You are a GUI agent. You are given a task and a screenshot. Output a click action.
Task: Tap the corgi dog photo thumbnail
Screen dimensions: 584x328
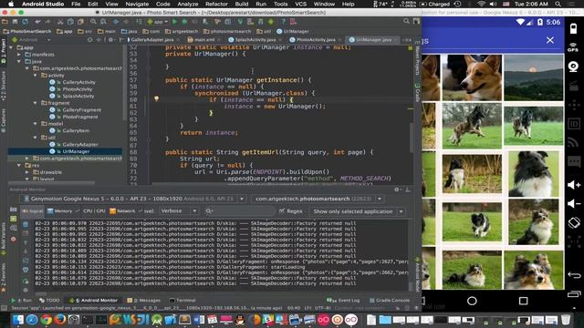[x=472, y=77]
